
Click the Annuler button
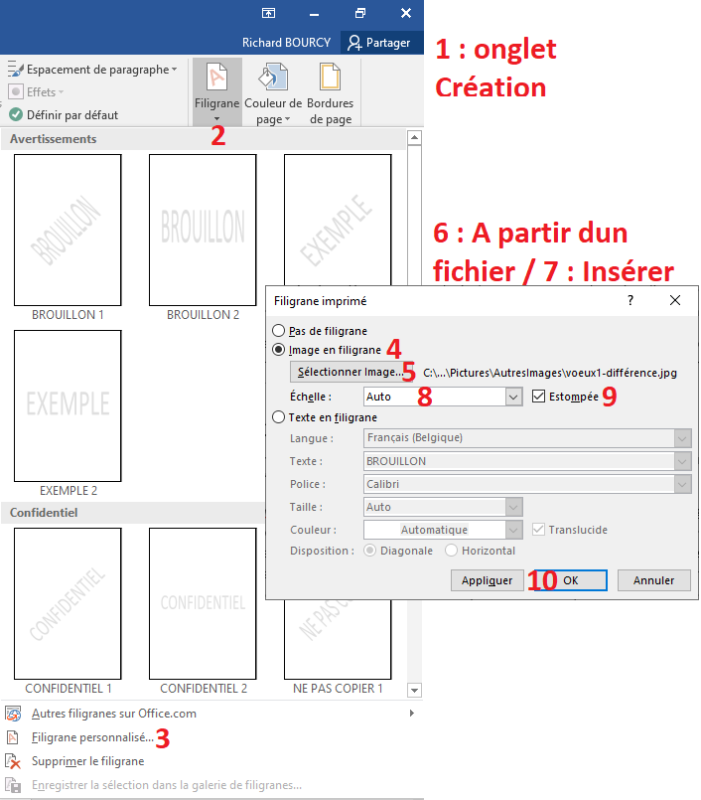pos(653,580)
